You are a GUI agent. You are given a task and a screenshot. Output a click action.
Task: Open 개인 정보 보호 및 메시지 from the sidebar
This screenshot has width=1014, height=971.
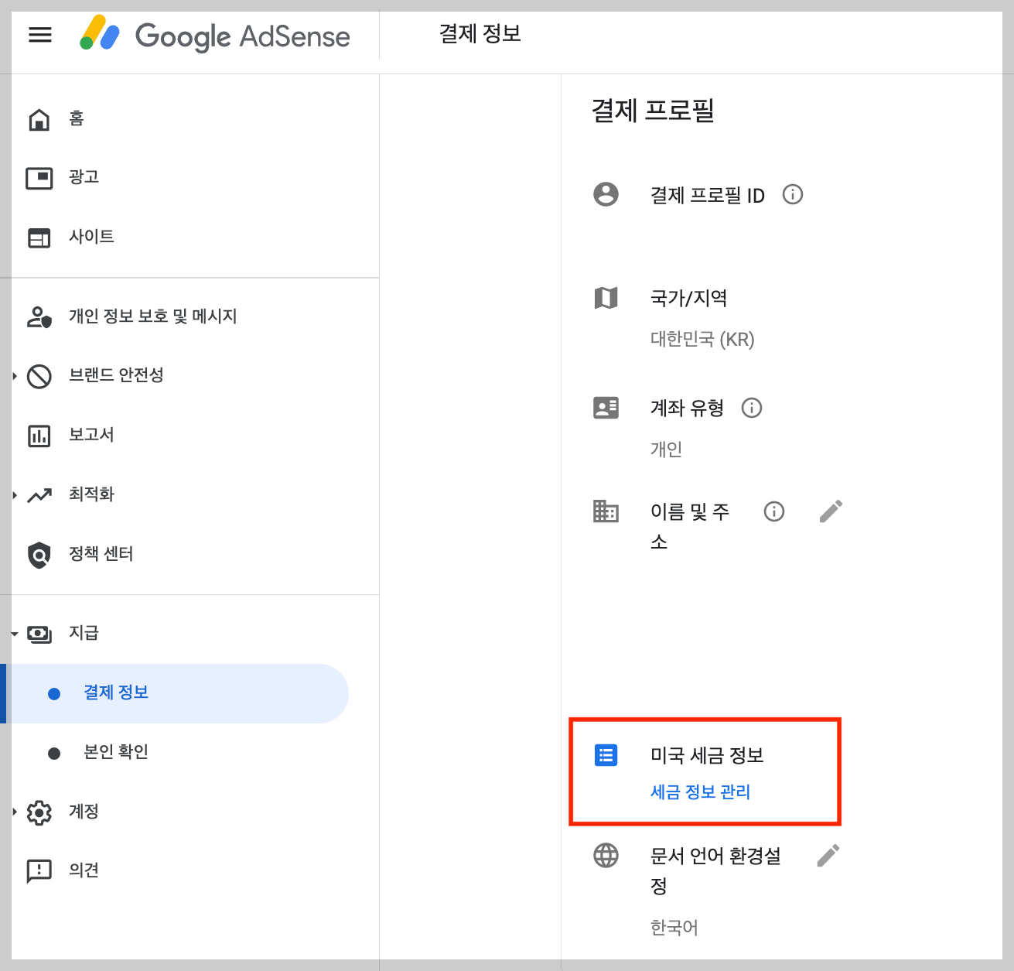[152, 316]
